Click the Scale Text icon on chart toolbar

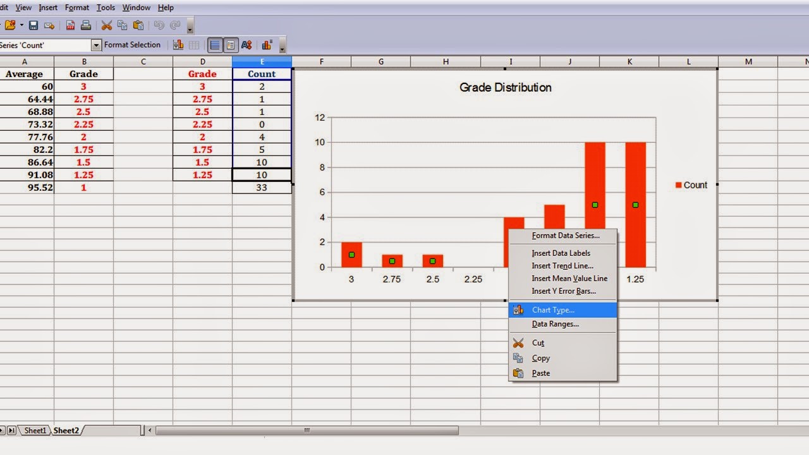tap(246, 45)
